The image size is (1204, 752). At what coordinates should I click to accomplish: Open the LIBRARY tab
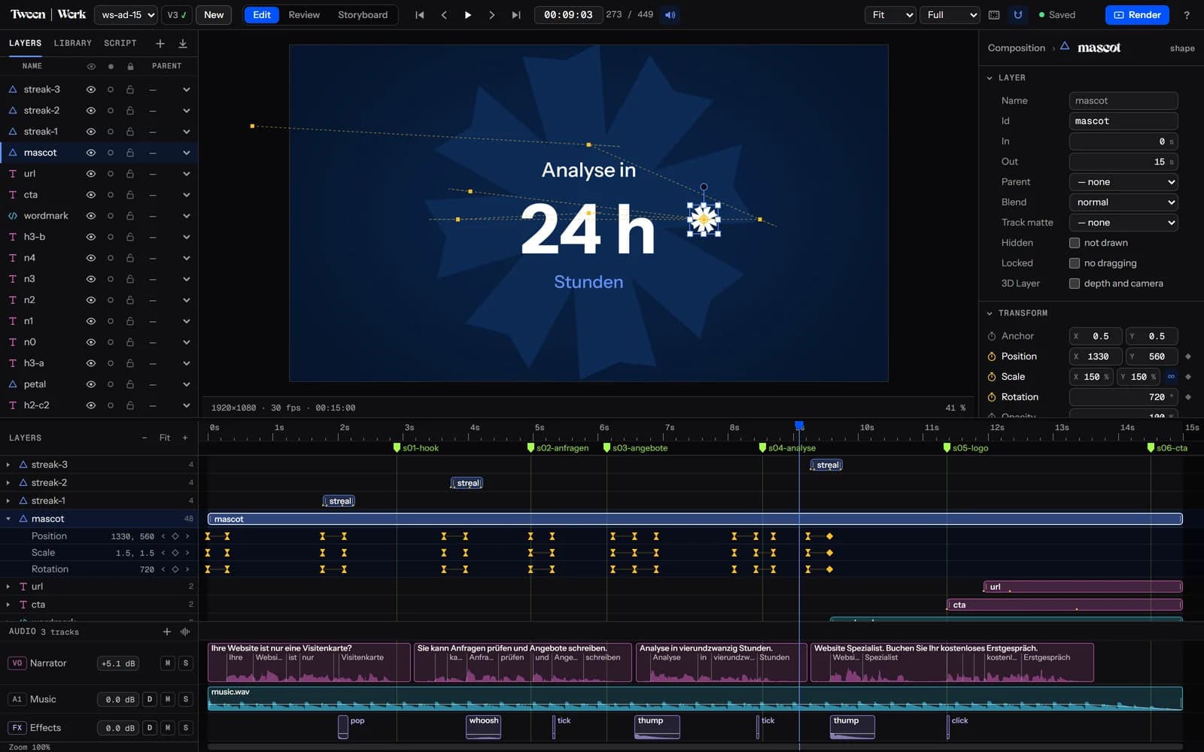[x=73, y=44]
